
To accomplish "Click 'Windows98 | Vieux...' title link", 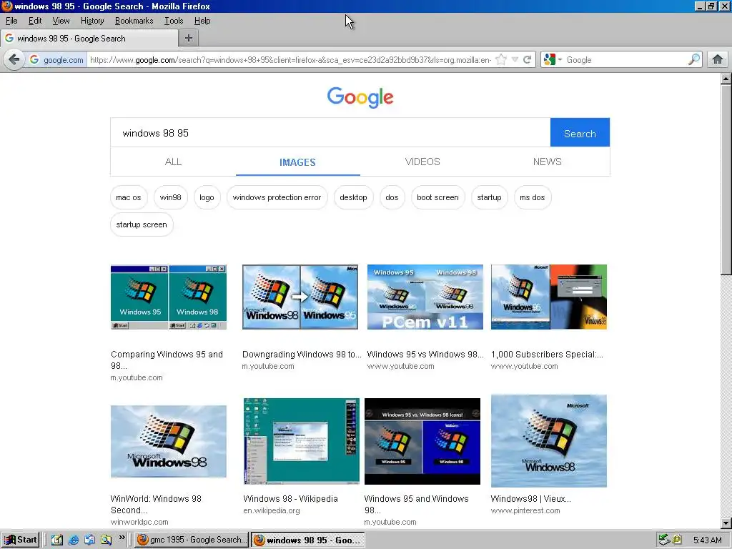I will tap(531, 498).
